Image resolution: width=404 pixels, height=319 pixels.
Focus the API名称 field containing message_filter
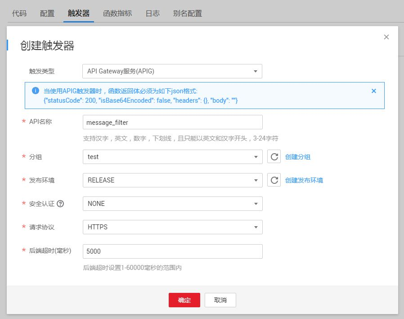[x=173, y=122]
